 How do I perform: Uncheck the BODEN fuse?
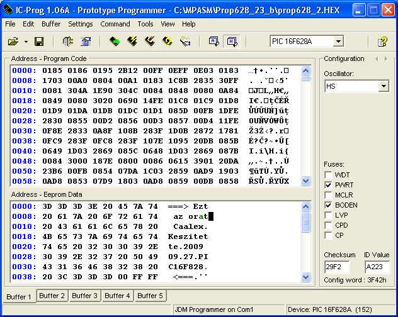328,205
